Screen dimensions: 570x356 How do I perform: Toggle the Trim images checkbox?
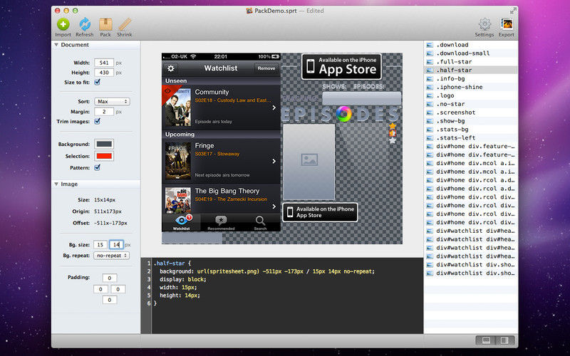click(x=97, y=122)
